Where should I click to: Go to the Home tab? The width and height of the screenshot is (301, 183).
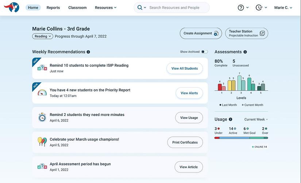[33, 8]
